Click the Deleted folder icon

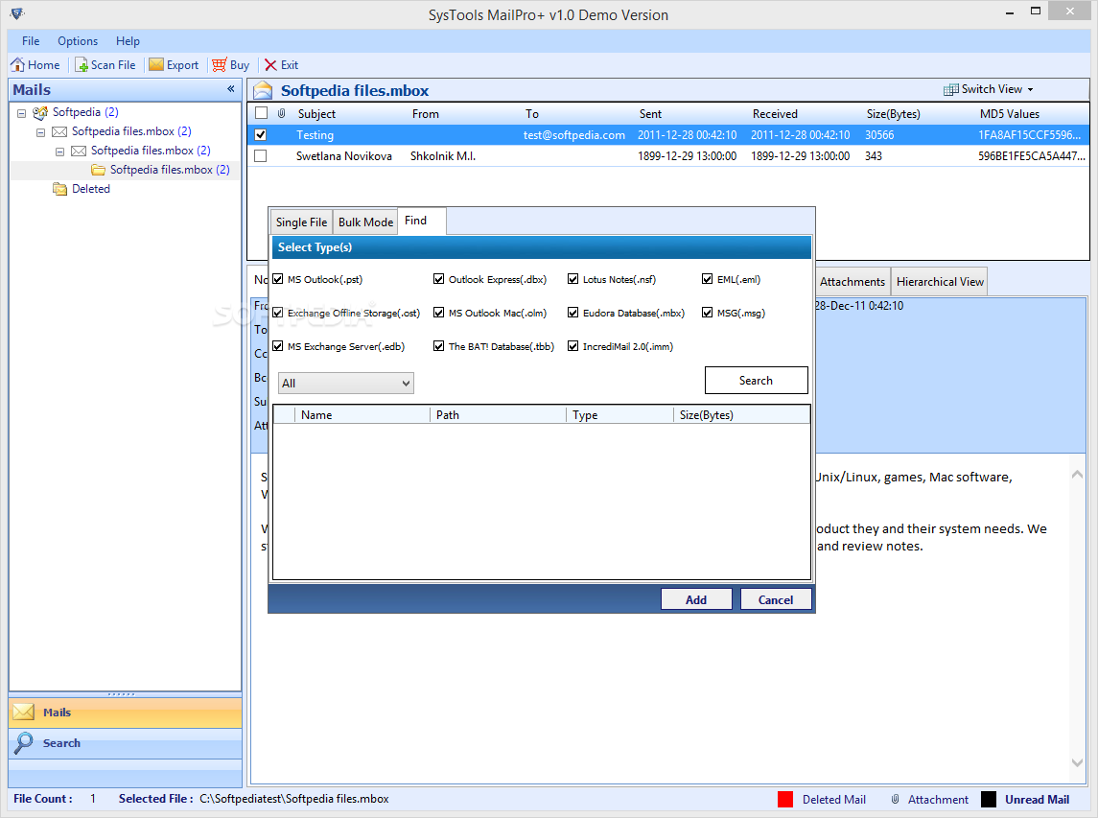pos(60,189)
